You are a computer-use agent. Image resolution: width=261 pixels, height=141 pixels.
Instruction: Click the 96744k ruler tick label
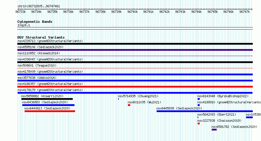tap(196, 12)
